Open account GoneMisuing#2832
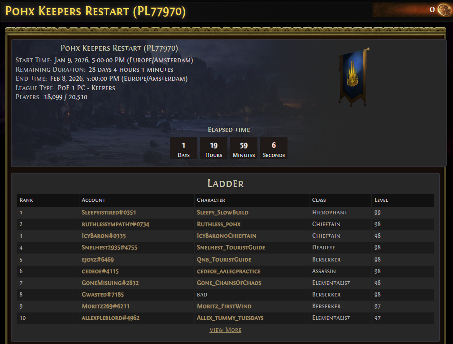Screen dimensions: 453x344 110,283
